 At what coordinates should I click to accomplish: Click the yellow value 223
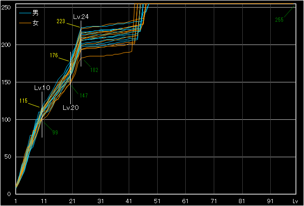61,21
